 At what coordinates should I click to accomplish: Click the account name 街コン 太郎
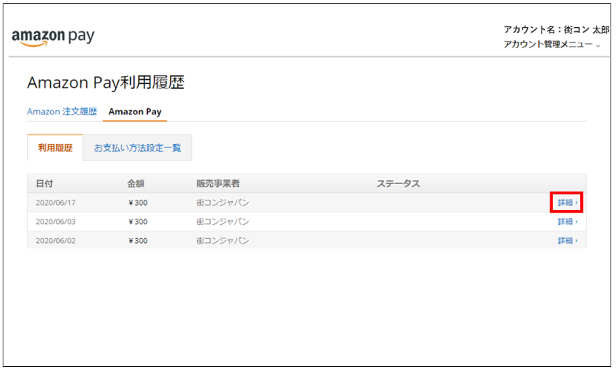587,29
